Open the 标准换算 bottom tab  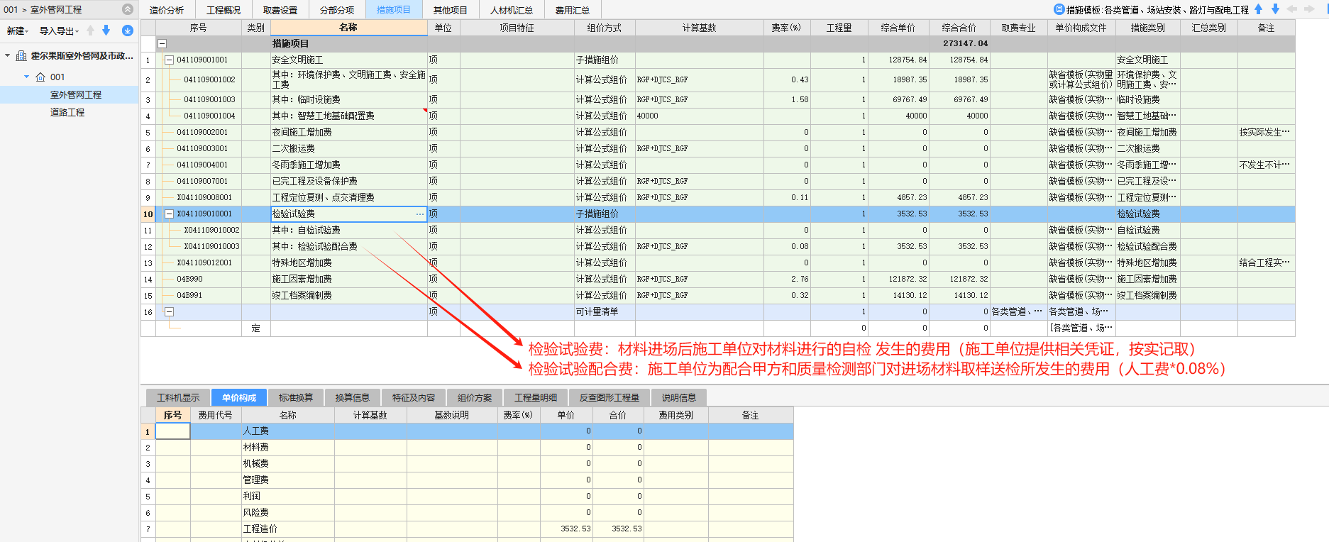[x=296, y=397]
